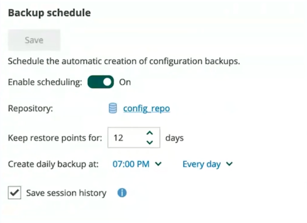The image size is (307, 223).
Task: Click the Save button
Action: pyautogui.click(x=34, y=40)
